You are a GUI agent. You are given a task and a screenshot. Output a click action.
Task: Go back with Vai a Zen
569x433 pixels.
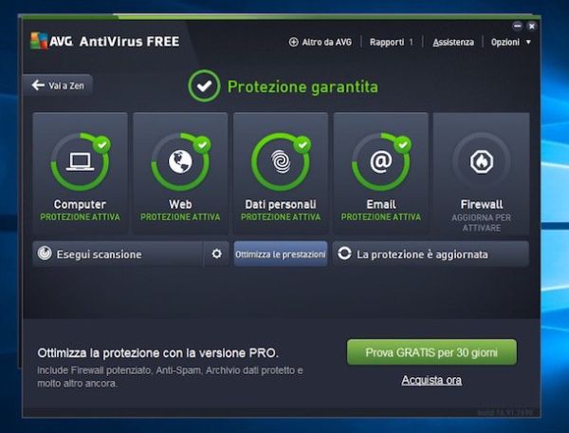tap(57, 85)
